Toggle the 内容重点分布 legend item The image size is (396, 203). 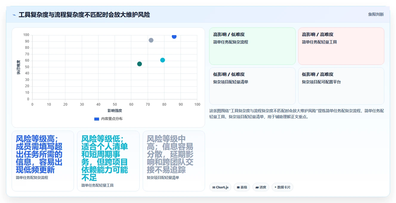tap(108, 119)
